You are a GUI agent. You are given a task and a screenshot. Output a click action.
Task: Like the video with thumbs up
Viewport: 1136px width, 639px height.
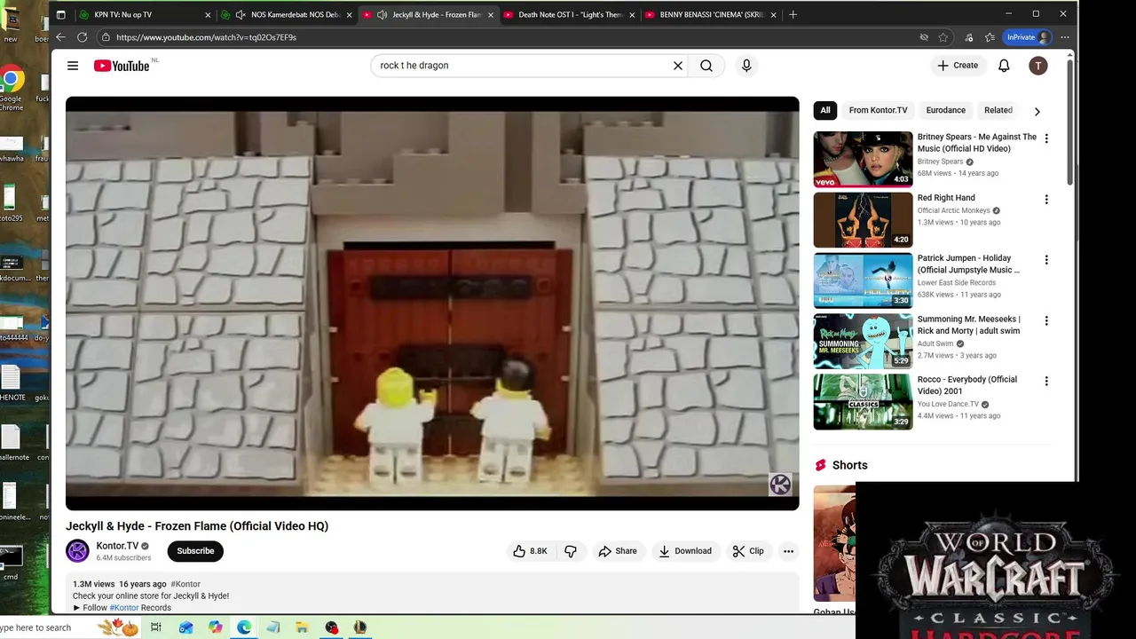pyautogui.click(x=530, y=551)
